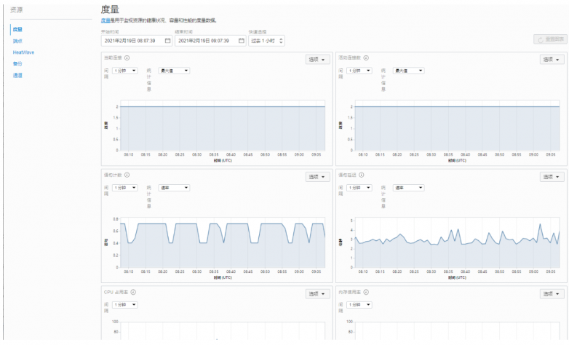Change 语句计数 interval from 1 分钟
569x345 pixels.
(x=125, y=188)
